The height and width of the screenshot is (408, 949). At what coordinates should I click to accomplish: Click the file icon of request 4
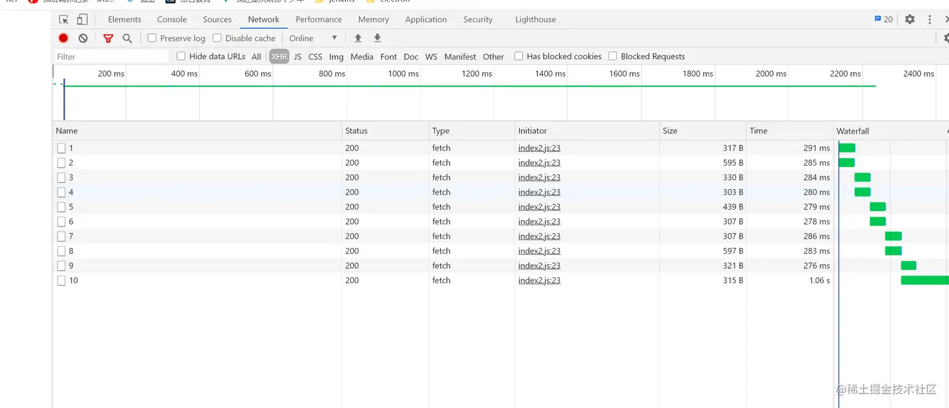click(62, 192)
